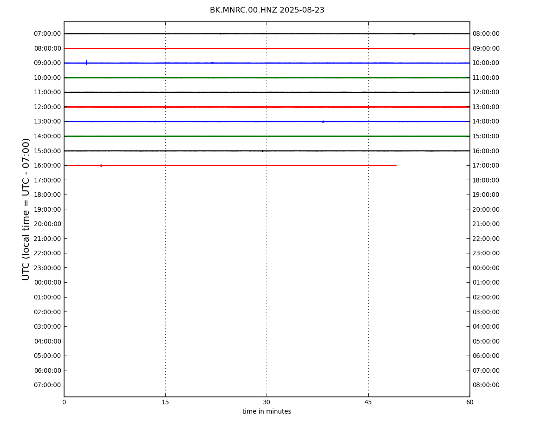Select the left-axis UTC label 20:00:00
Image resolution: width=534 pixels, height=441 pixels.
click(x=47, y=224)
